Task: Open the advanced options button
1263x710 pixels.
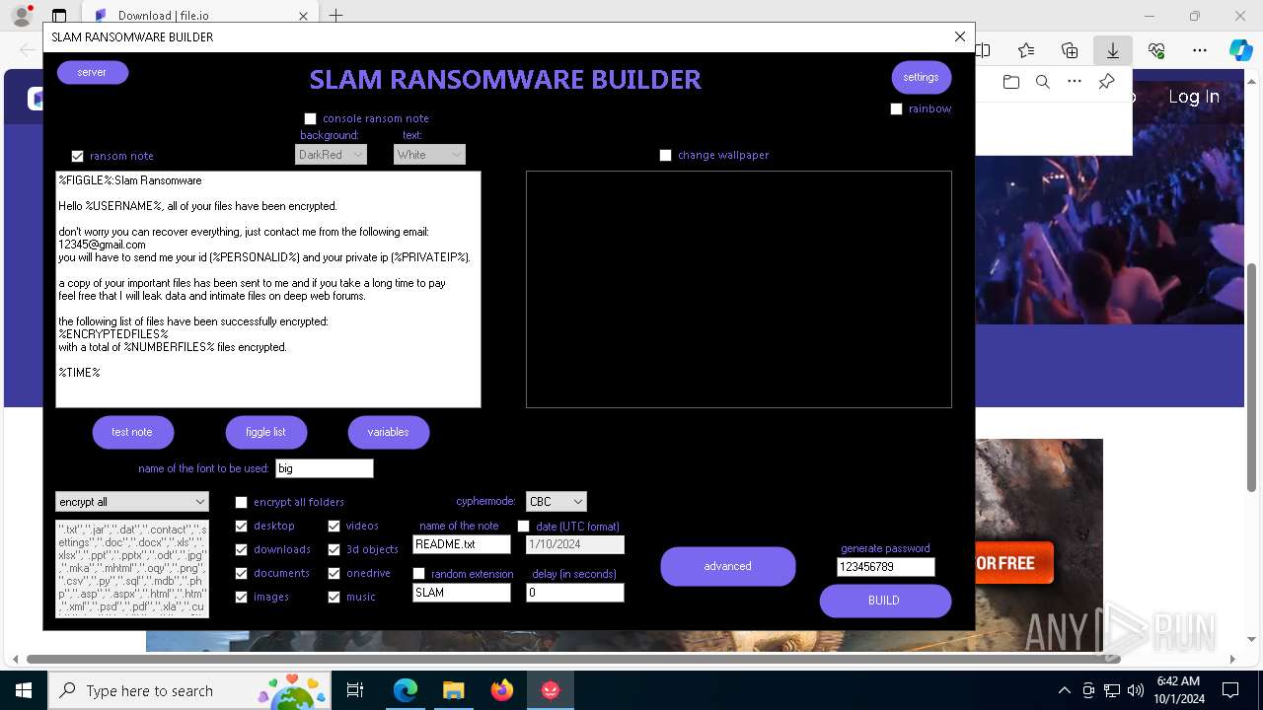Action: (728, 566)
